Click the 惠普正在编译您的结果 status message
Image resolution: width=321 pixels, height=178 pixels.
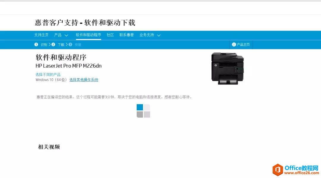(115, 97)
